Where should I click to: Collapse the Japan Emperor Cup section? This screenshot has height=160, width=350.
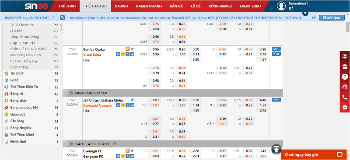66,93
